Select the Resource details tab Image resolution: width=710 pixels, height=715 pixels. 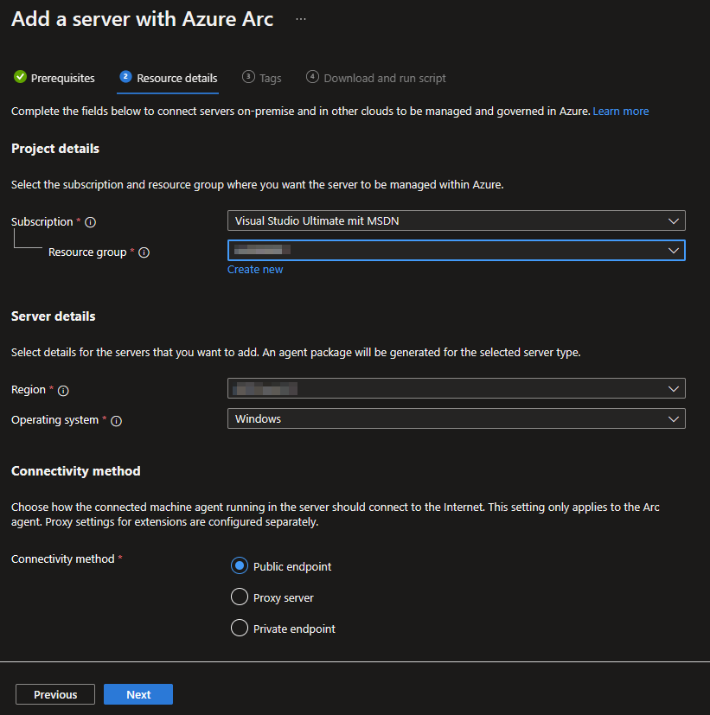click(x=169, y=78)
